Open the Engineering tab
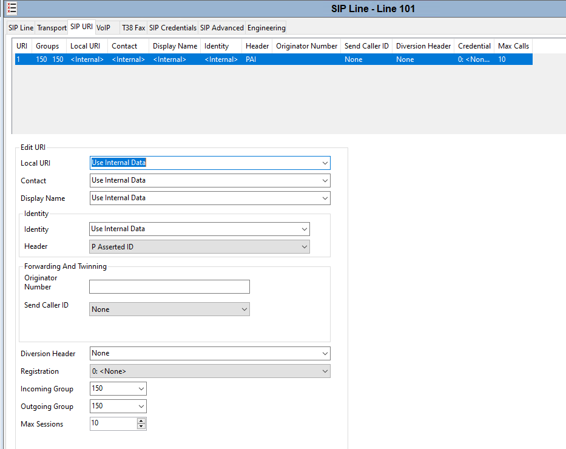 coord(266,28)
